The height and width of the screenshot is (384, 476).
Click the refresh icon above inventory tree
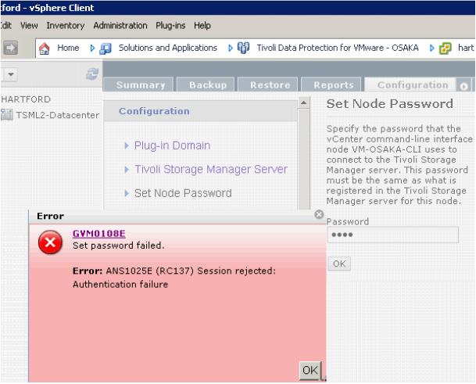point(92,74)
